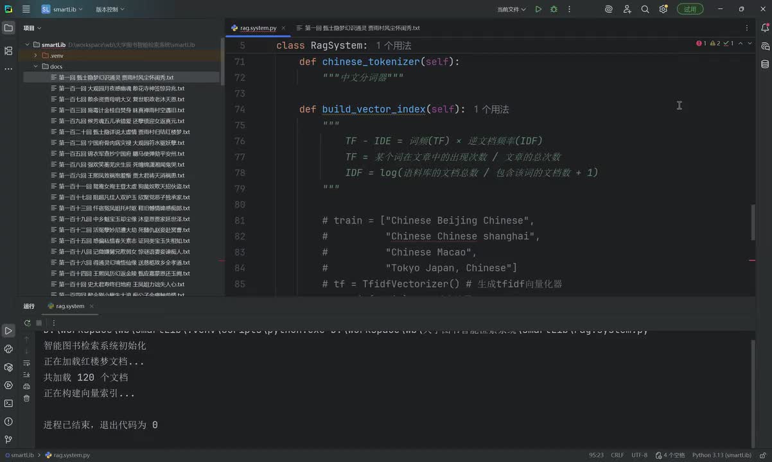Viewport: 772px width, 462px height.
Task: Open the notifications bell panel
Action: pos(764,28)
